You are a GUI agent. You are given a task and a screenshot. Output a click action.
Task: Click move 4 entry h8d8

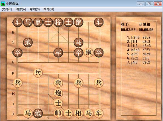coord(135,50)
